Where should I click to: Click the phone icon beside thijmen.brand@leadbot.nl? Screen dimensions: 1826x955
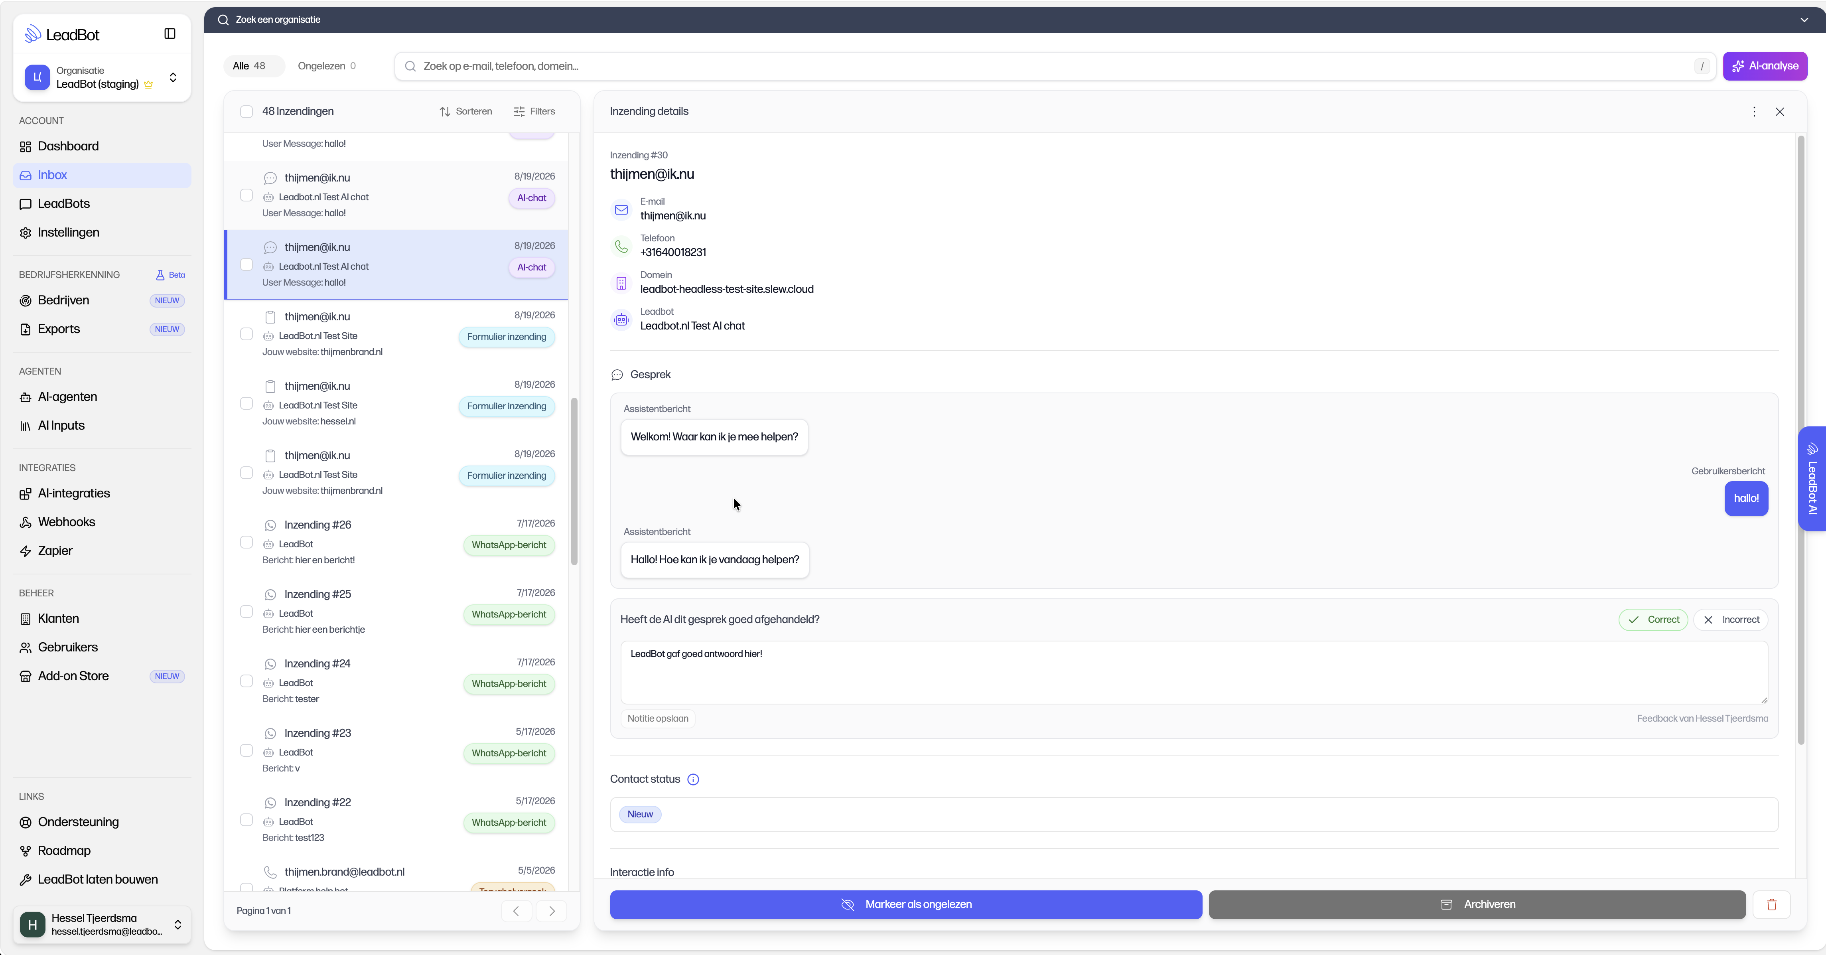tap(270, 872)
